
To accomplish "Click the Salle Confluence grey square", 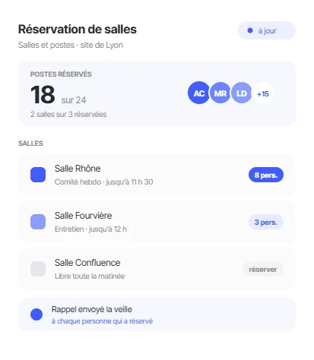I will point(38,269).
